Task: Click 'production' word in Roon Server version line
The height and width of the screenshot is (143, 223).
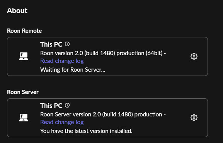Action: [148, 114]
